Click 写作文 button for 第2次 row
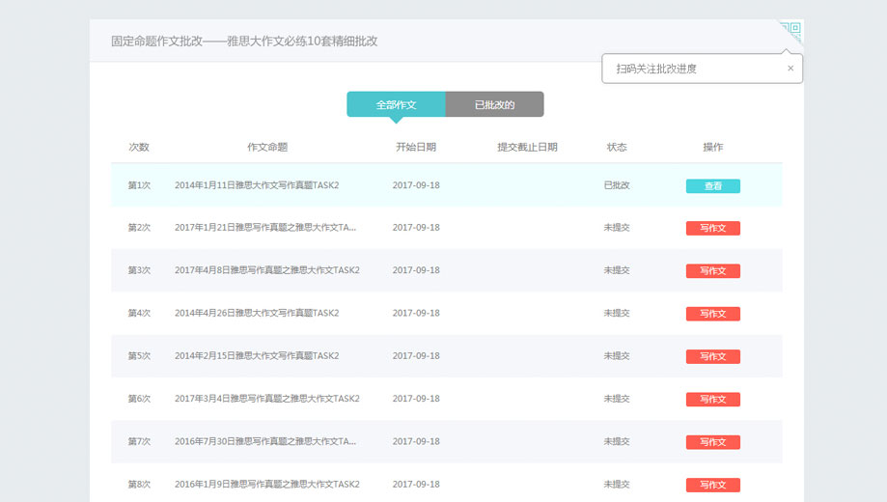Viewport: 887px width, 502px height. pyautogui.click(x=712, y=229)
